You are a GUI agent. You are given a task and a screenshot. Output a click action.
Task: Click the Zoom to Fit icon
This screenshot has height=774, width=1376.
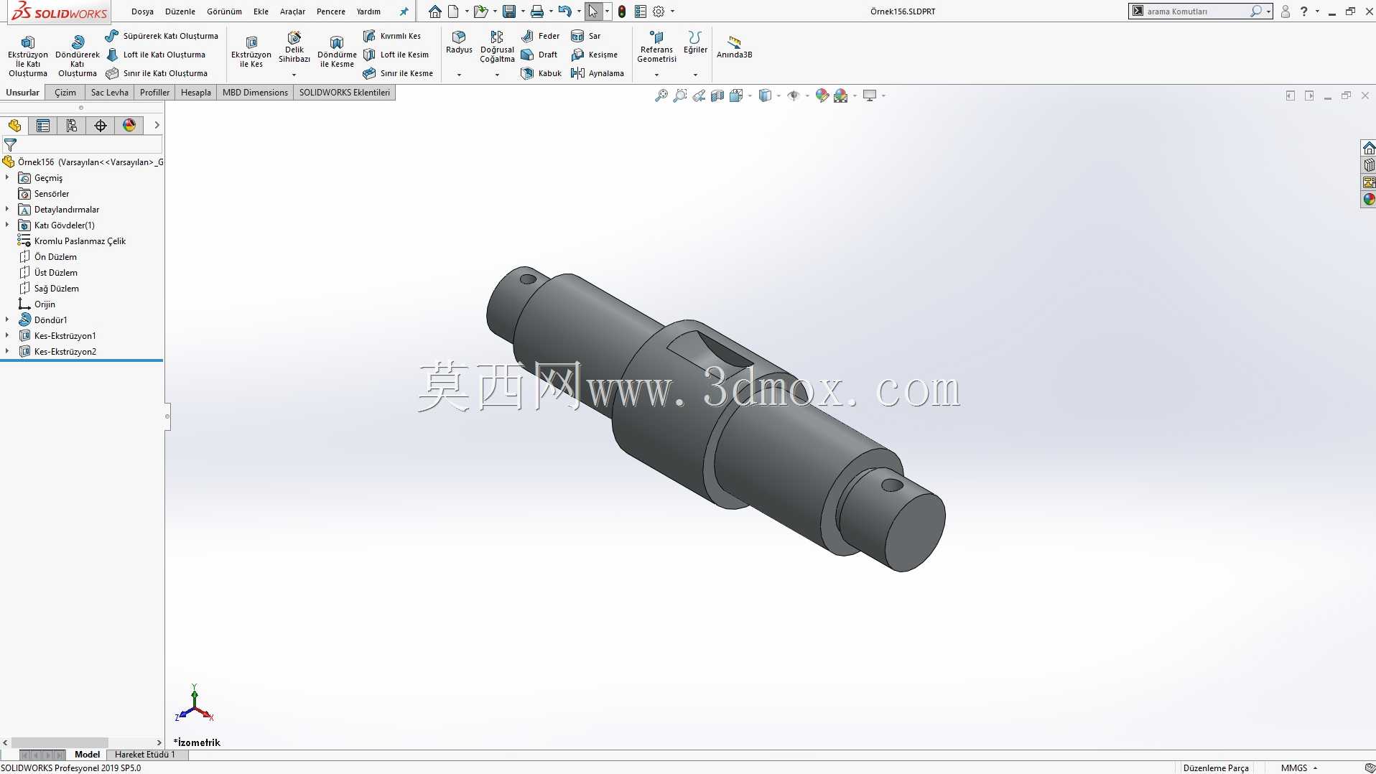(661, 95)
